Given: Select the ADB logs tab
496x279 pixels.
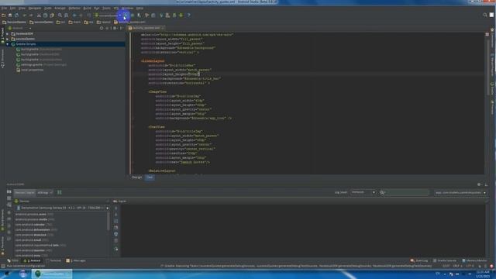Looking at the screenshot, I should coord(45,193).
